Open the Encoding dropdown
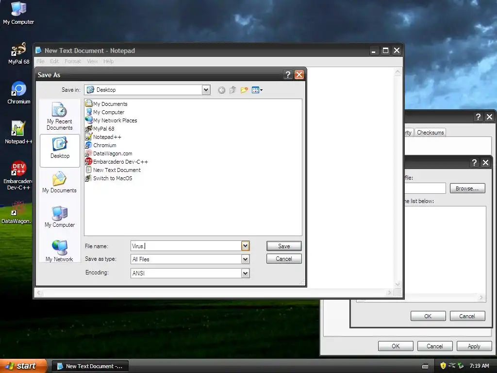Image resolution: width=497 pixels, height=373 pixels. (245, 273)
